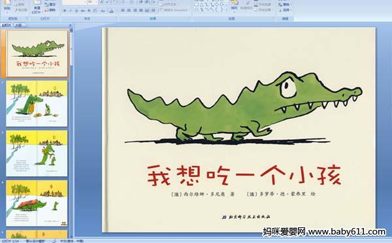Toggle italic formatting

tap(71, 10)
